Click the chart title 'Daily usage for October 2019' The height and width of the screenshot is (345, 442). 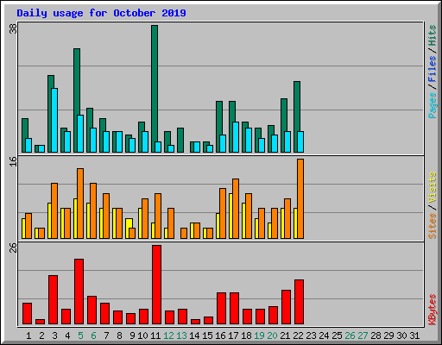(101, 13)
